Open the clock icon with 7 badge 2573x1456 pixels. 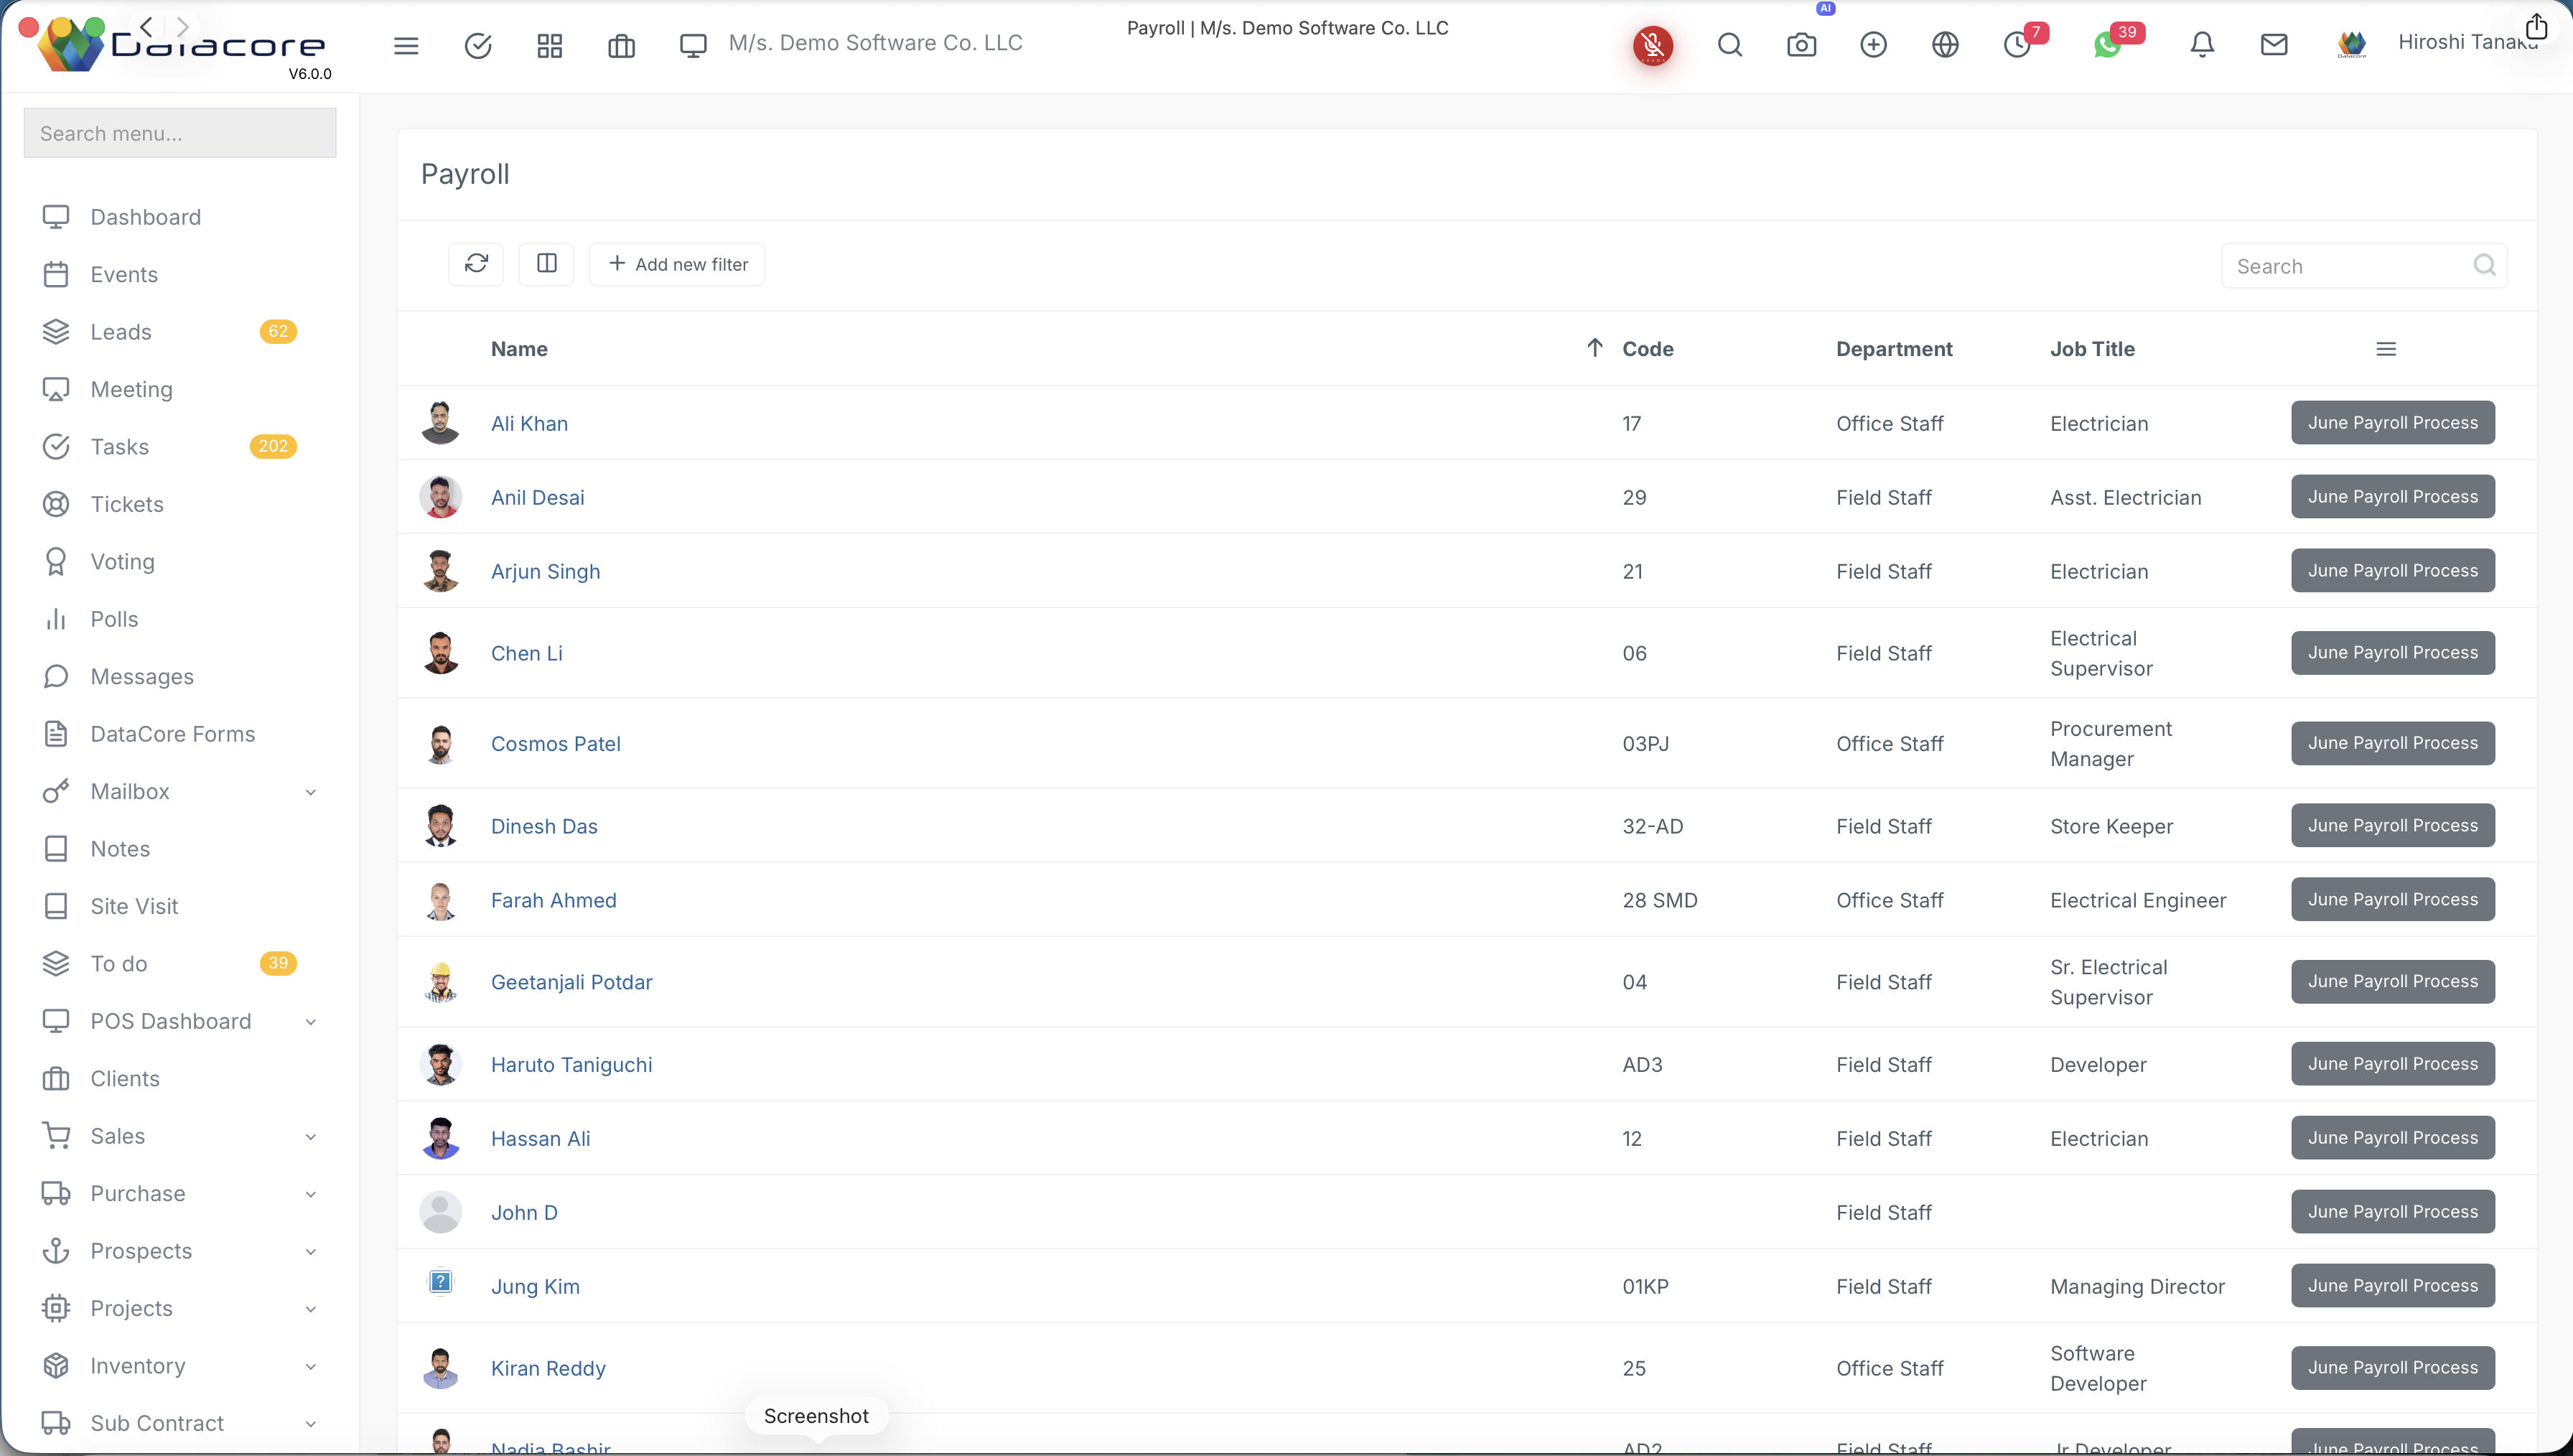click(2017, 45)
